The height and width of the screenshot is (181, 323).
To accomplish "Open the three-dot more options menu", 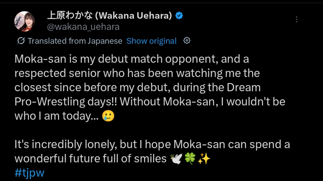I will tap(297, 19).
